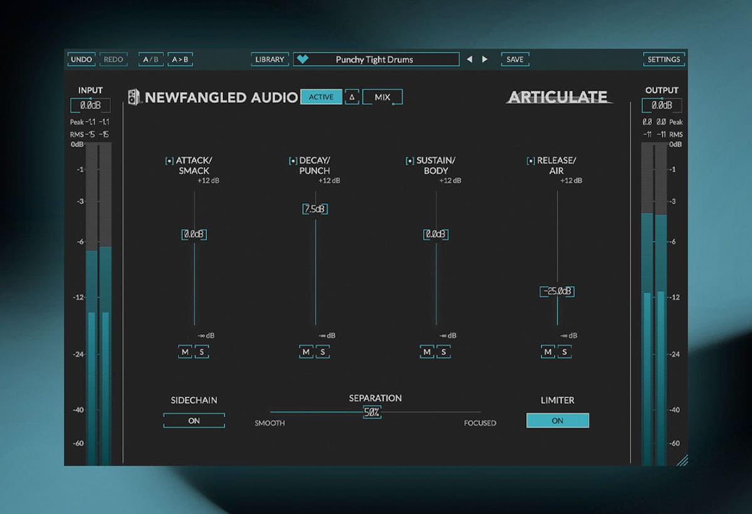Toggle Decay/Punch band enable bracket icon

click(x=293, y=161)
